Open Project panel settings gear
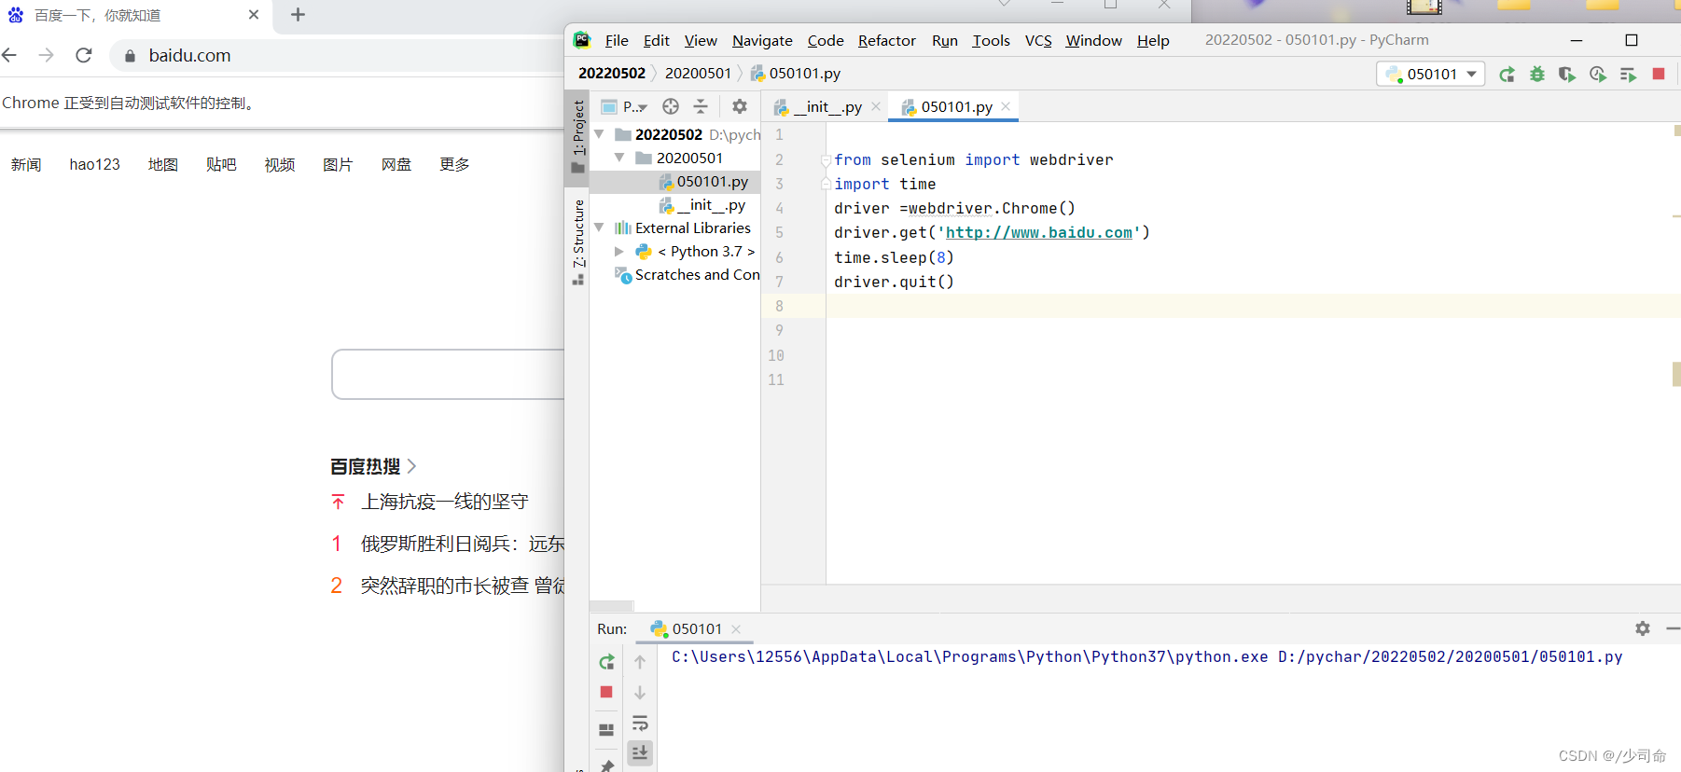Image resolution: width=1681 pixels, height=772 pixels. coord(740,106)
